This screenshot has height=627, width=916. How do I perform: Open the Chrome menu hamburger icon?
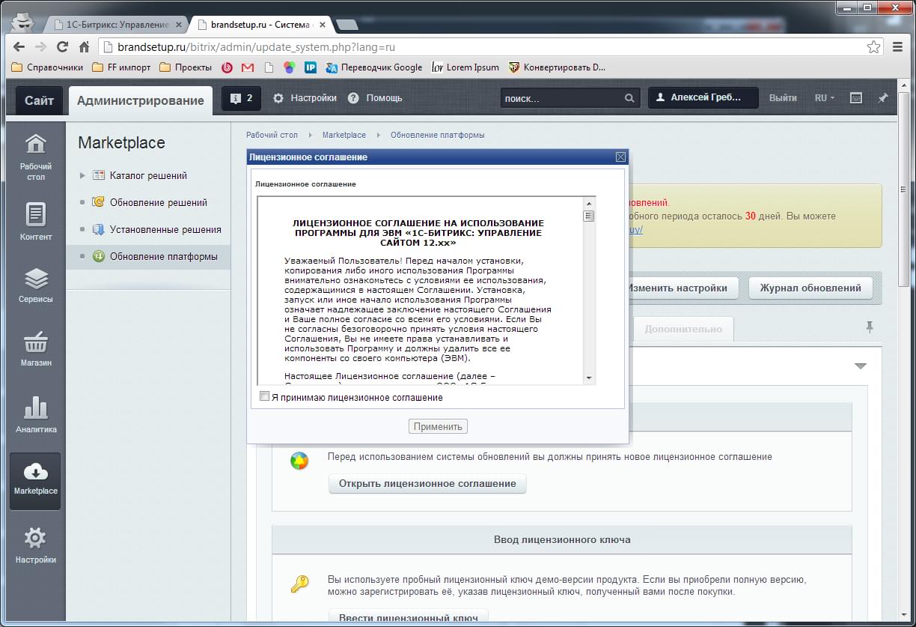898,46
